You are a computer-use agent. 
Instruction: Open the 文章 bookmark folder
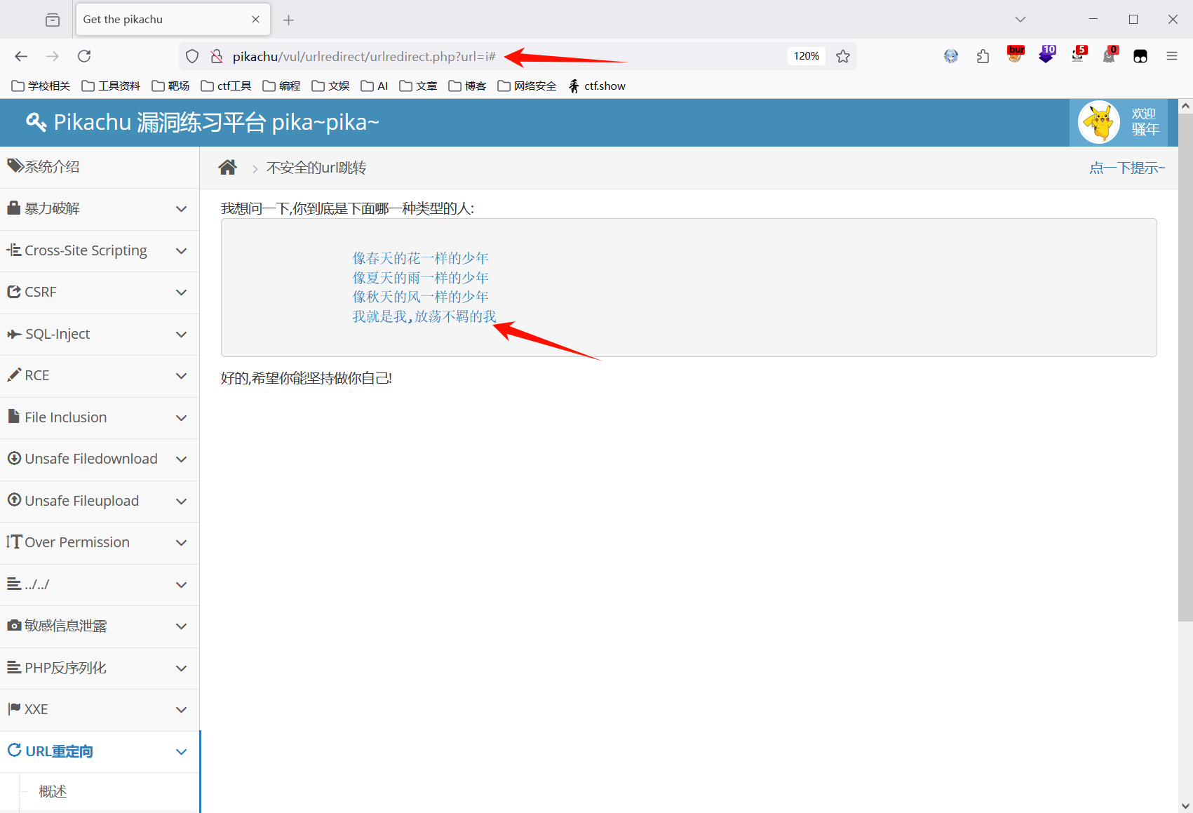tap(419, 86)
